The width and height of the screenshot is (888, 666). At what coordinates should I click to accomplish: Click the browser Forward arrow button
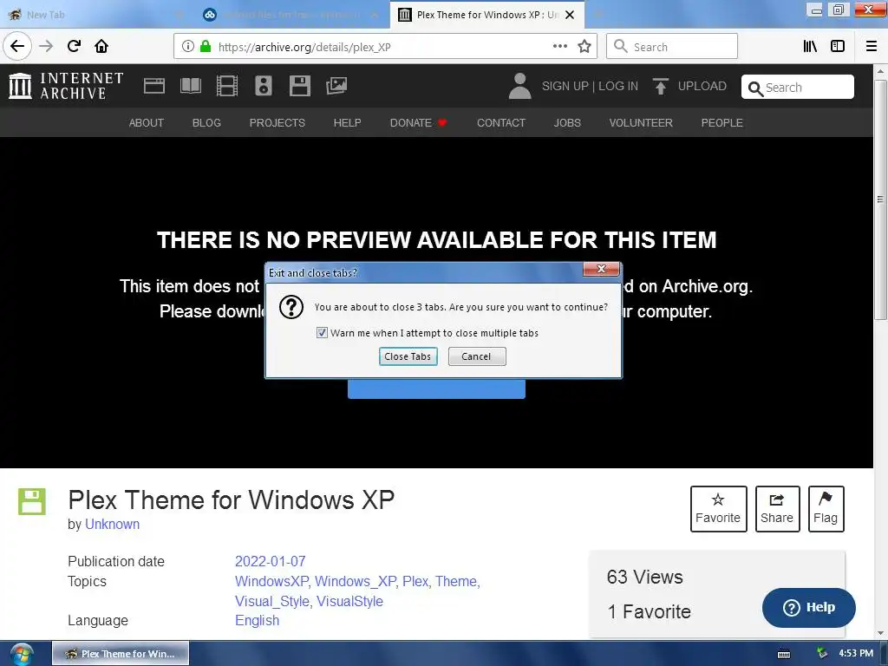pos(46,46)
